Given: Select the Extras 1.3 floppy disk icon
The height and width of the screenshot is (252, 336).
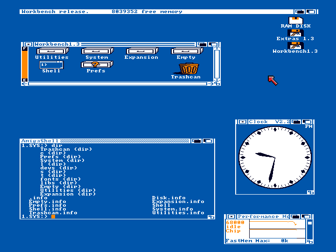Looking at the screenshot, I should coord(295,33).
